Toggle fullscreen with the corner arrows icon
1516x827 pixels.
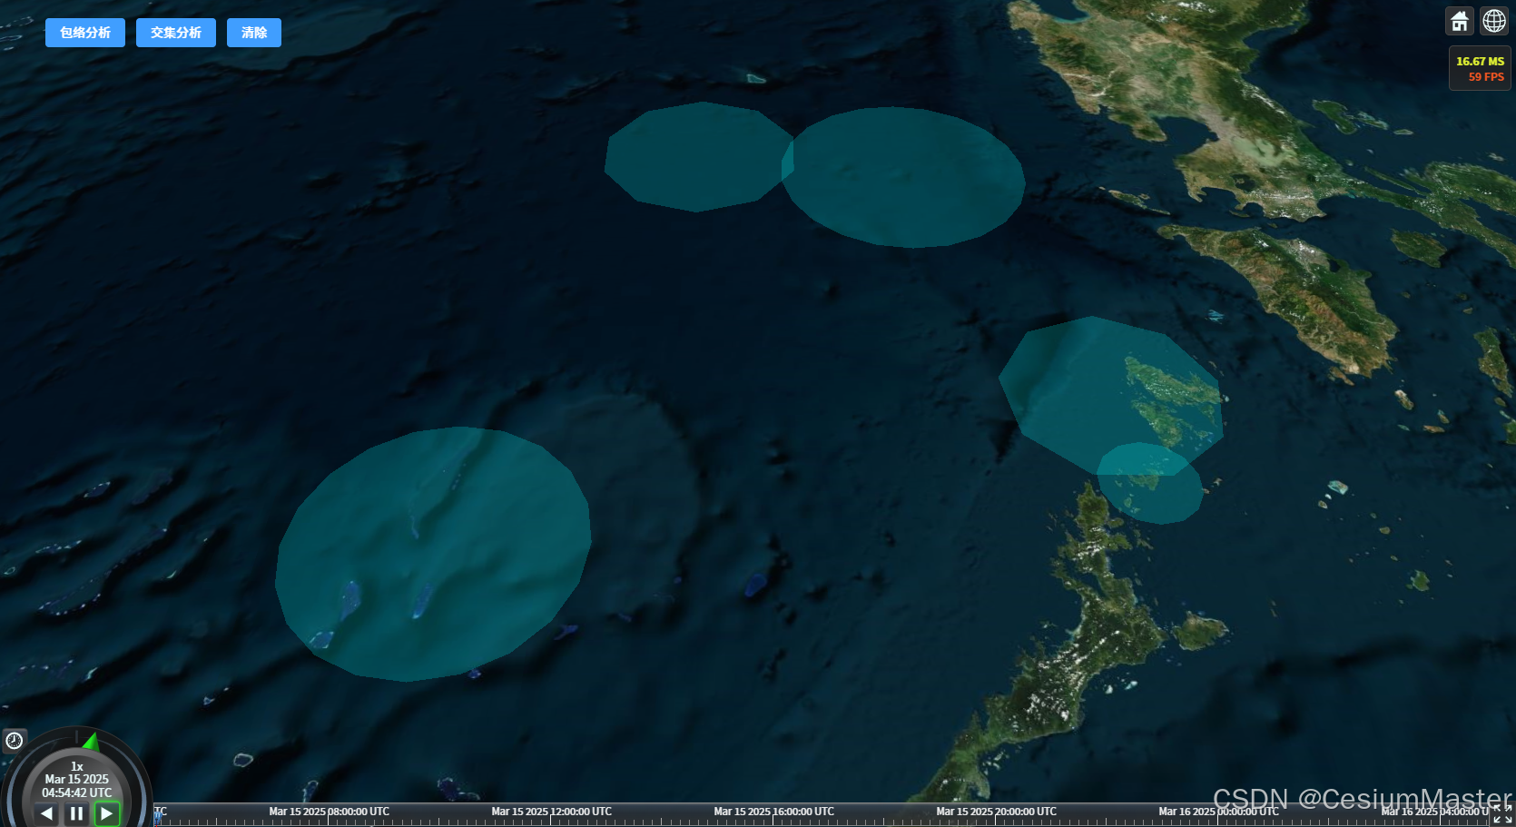1502,814
